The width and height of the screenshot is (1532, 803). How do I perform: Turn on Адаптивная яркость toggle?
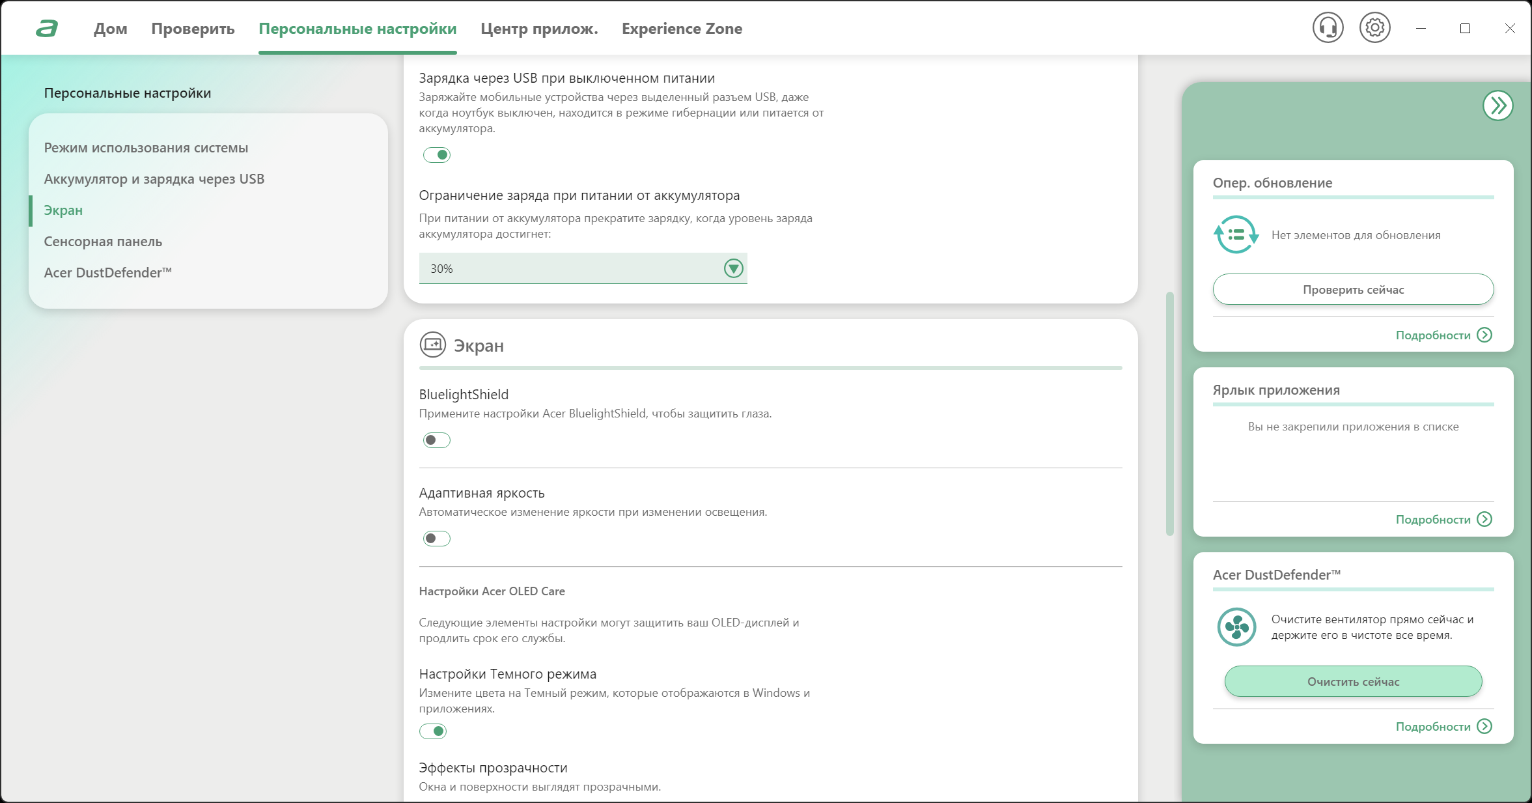pyautogui.click(x=436, y=539)
